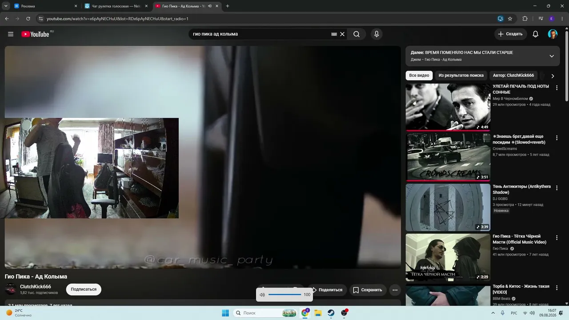Select the Гио Пика - Ад Колыма tab
The image size is (569, 320).
(187, 6)
